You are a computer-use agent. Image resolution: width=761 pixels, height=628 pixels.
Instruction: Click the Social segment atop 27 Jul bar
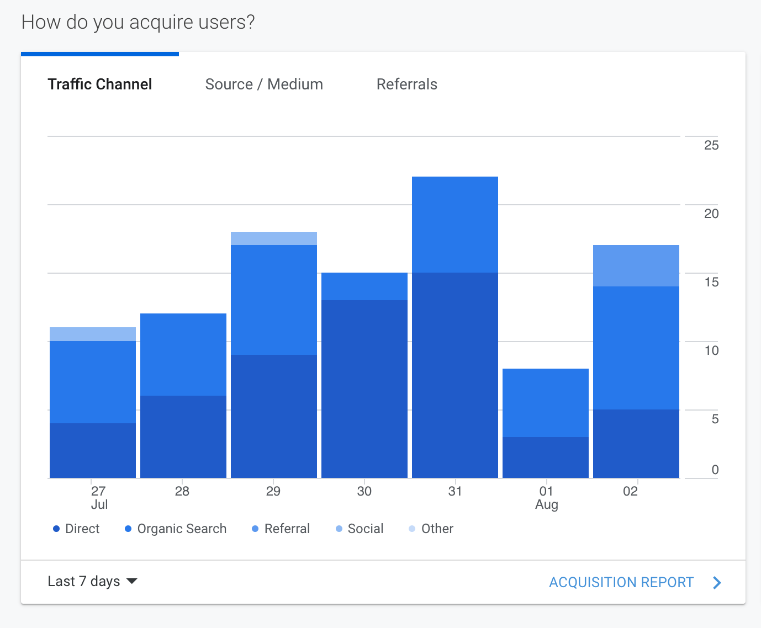coord(93,334)
